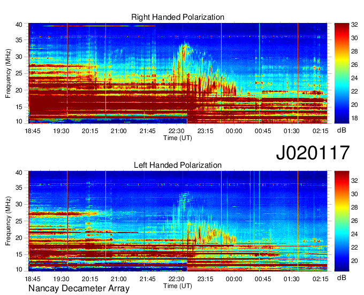Click the 28 dB value on Left Handed colorbar
The width and height of the screenshot is (364, 295).
click(354, 207)
